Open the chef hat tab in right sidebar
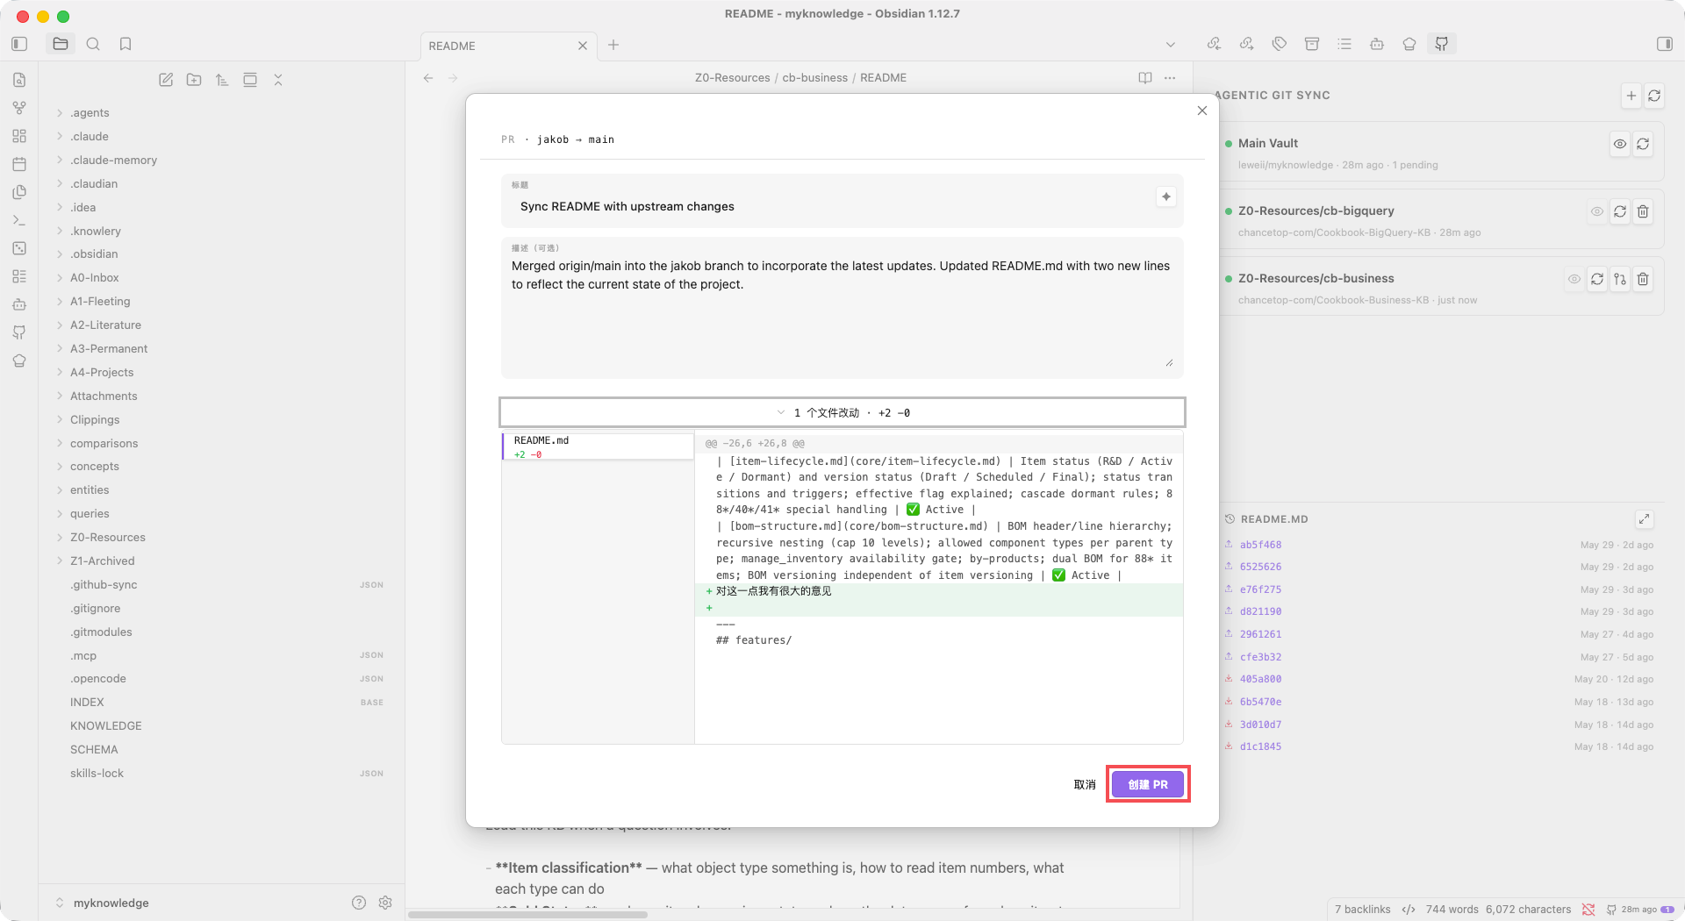 (x=1409, y=44)
